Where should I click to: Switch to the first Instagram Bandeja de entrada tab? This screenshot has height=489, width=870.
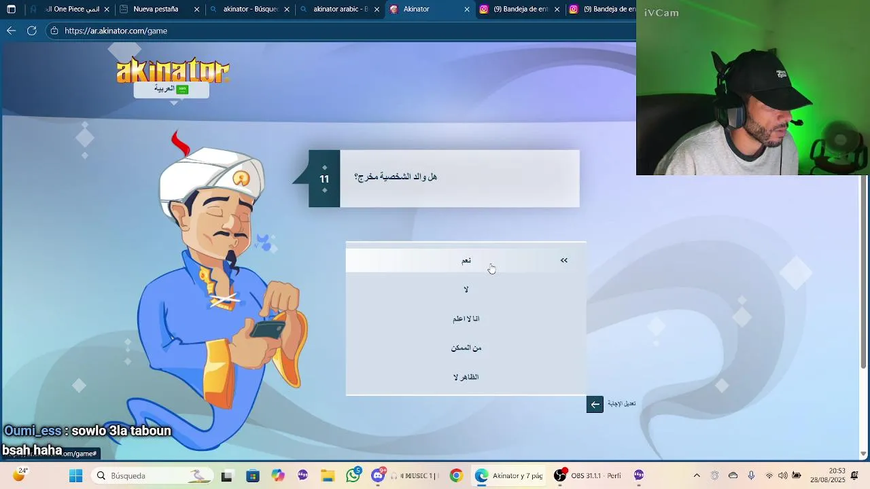tap(519, 10)
